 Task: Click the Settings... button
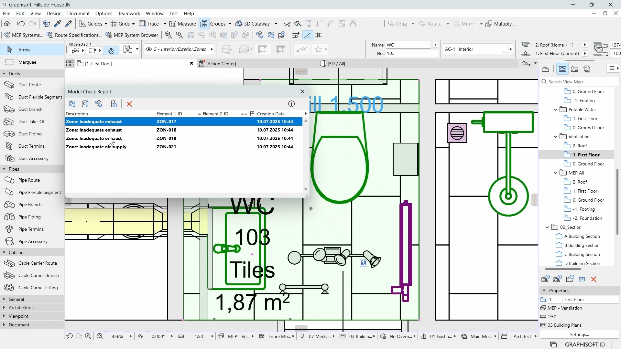[x=579, y=334]
